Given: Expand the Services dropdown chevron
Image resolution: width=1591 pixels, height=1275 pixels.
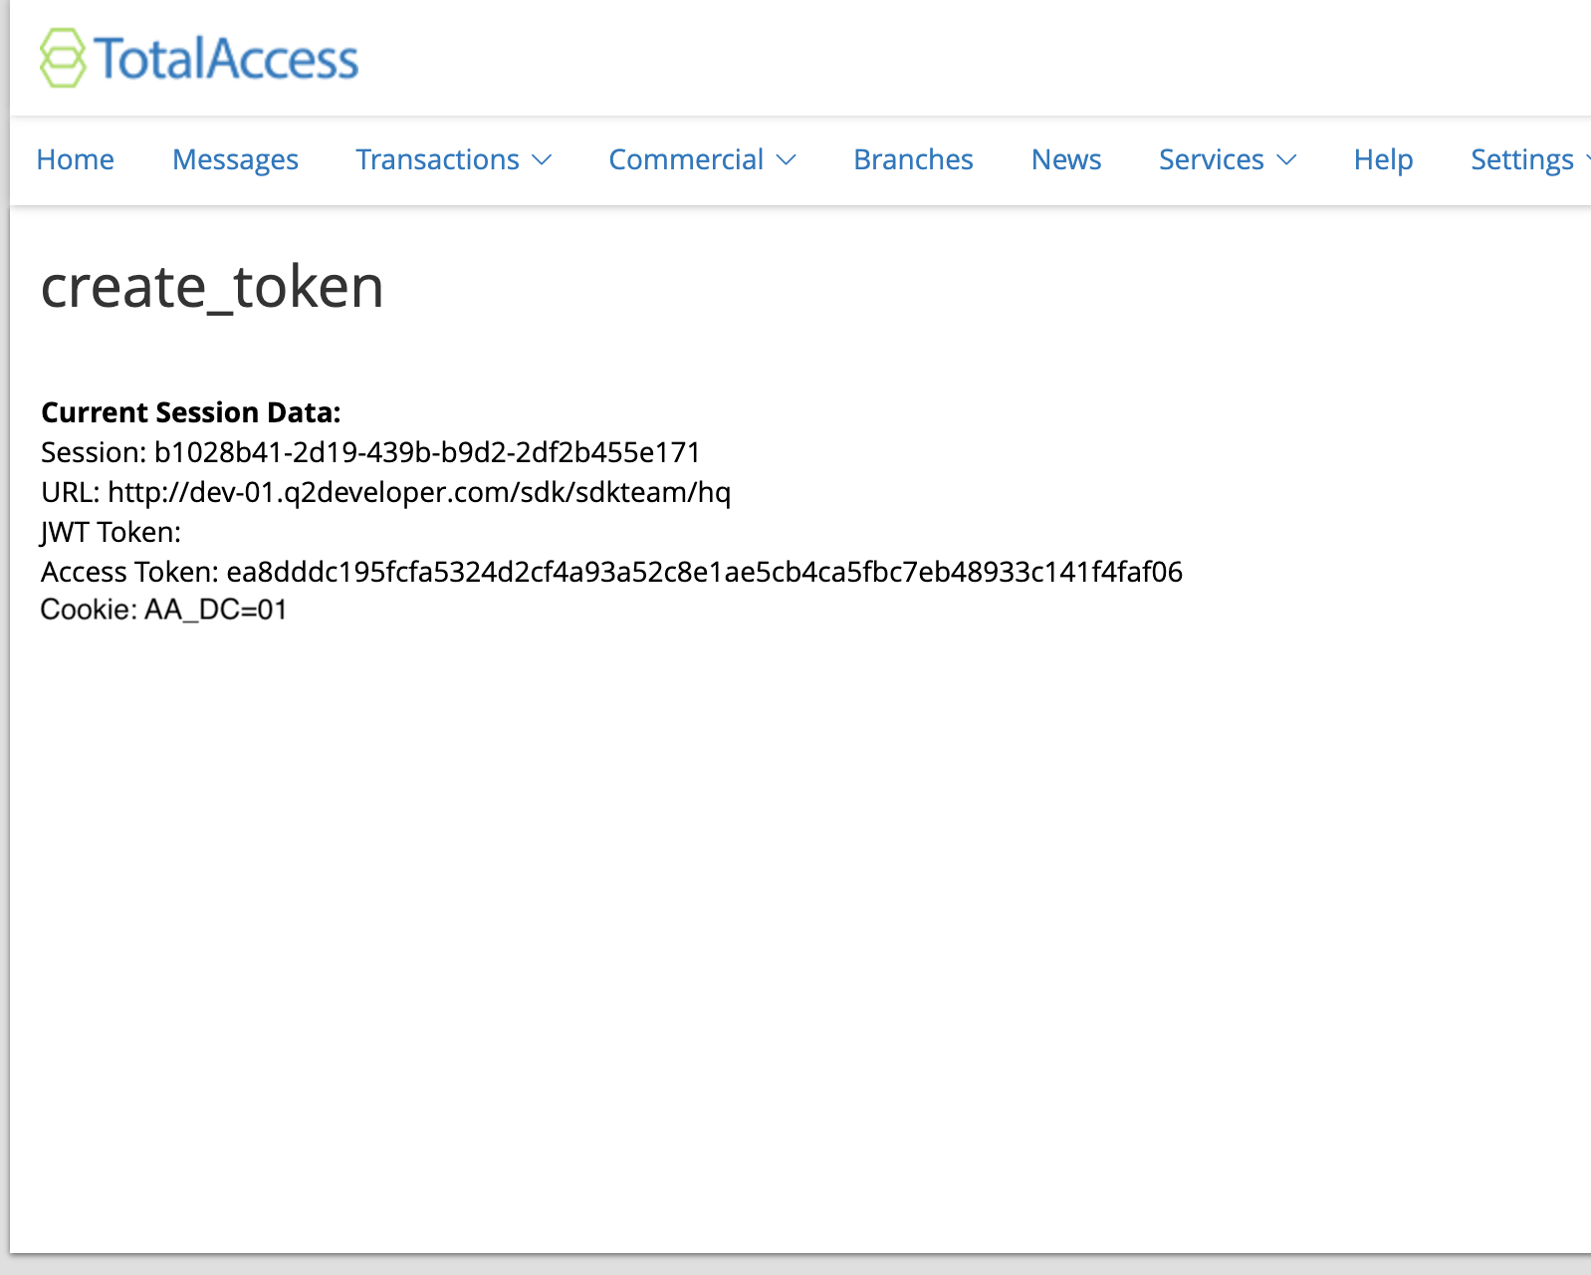Looking at the screenshot, I should (x=1286, y=160).
